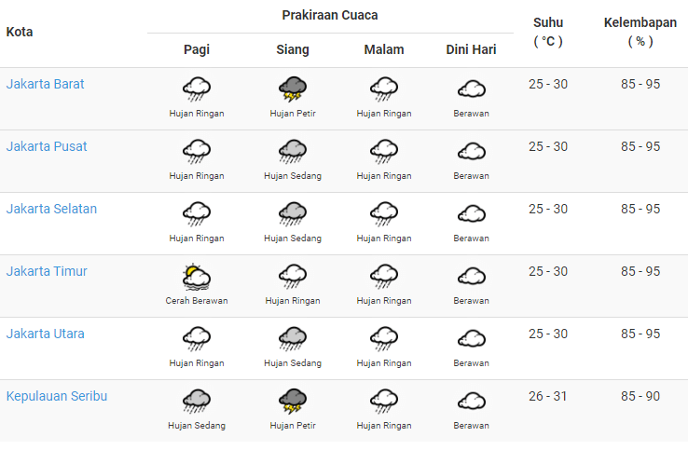The width and height of the screenshot is (688, 450).
Task: Click Kepulauan Seribu's Siang thunderstorm icon
Action: click(293, 402)
